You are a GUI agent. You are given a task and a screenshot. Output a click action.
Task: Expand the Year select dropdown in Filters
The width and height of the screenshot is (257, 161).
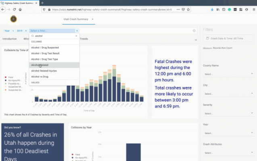pyautogui.click(x=228, y=133)
